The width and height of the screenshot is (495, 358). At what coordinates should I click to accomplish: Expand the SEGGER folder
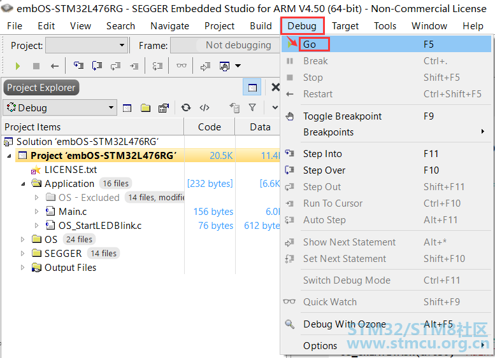tap(22, 253)
